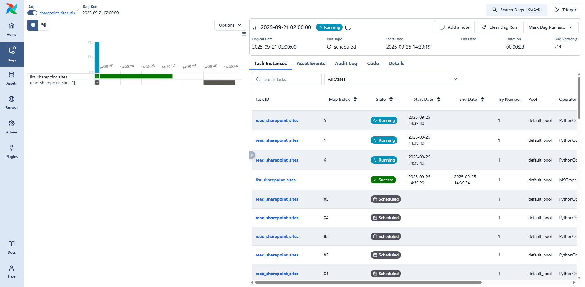Collapse panel using side arrow handle

tap(252, 155)
